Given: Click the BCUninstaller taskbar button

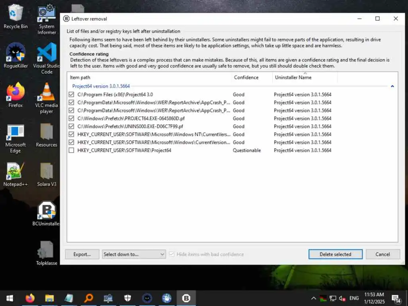Looking at the screenshot, I should (x=186, y=298).
